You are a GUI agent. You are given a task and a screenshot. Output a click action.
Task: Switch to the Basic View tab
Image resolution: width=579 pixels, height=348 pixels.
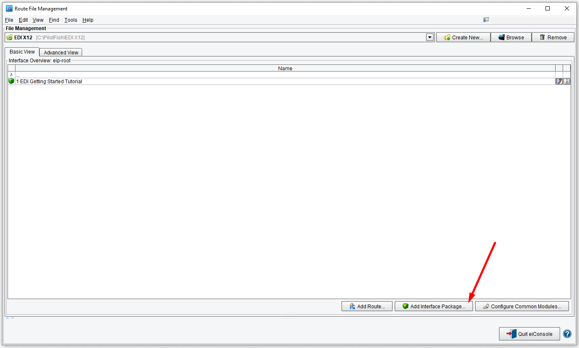coord(22,52)
